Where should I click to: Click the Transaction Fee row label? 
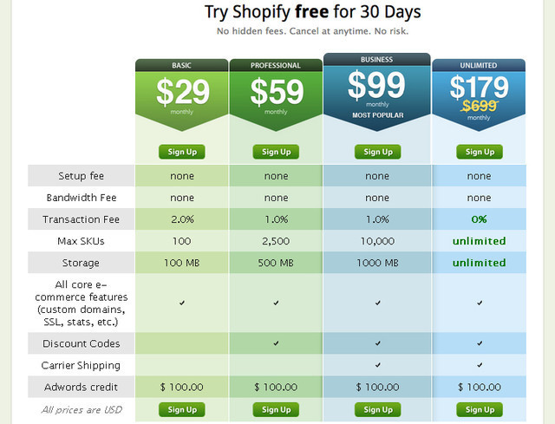[82, 219]
